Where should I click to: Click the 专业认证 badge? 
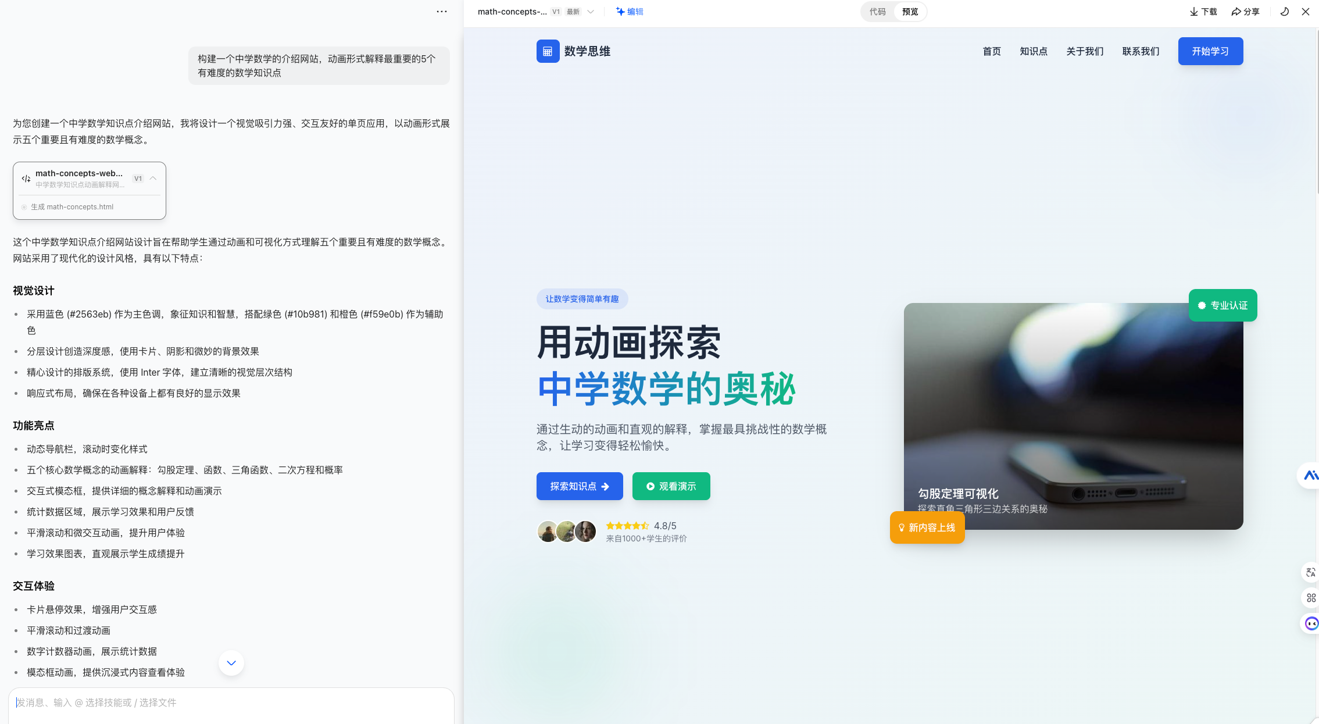[1223, 305]
